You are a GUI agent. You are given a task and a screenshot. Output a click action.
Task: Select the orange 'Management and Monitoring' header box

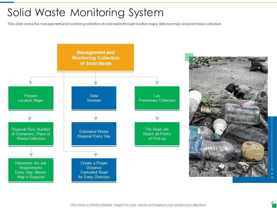96,57
